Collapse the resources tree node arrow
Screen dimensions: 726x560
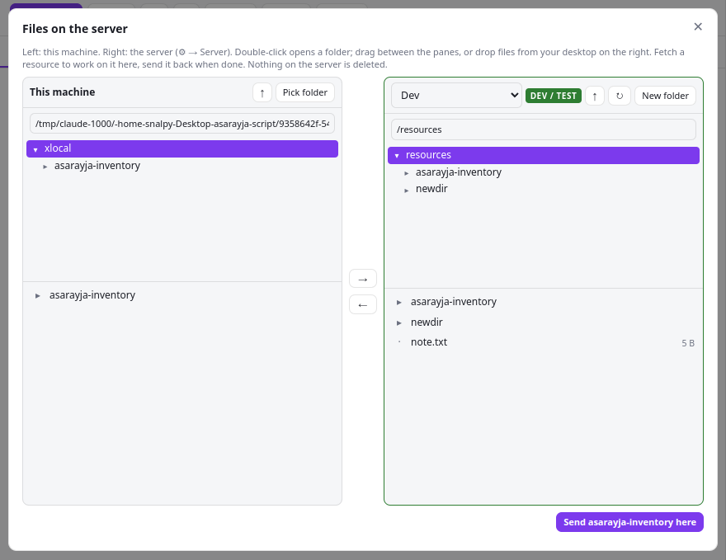point(397,156)
